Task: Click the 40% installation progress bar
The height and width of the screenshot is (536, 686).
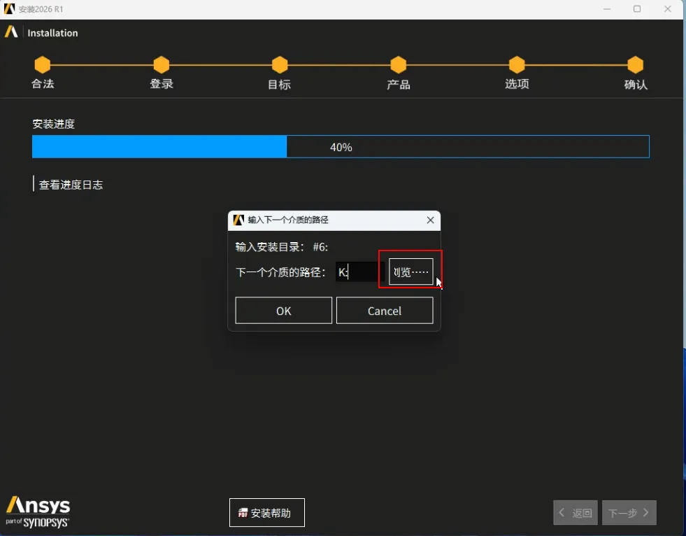Action: 341,147
